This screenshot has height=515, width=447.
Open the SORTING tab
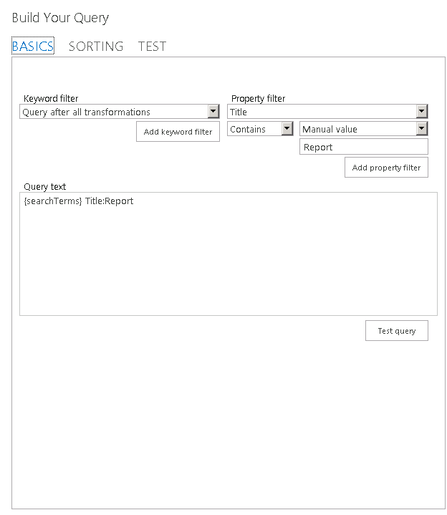pyautogui.click(x=96, y=47)
